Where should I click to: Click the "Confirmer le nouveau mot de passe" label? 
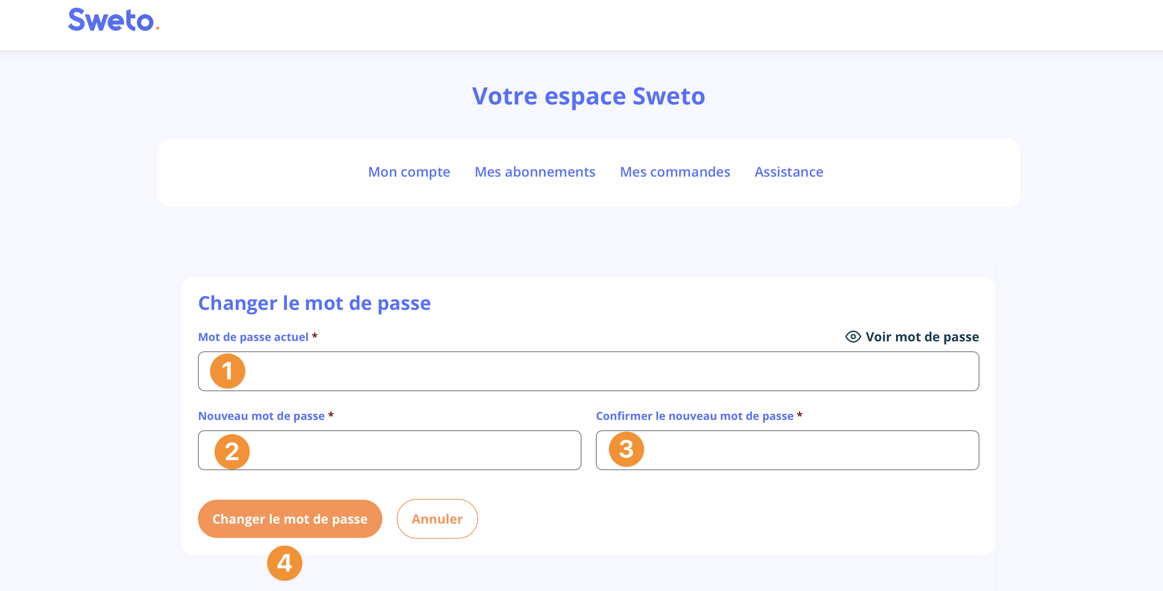pos(694,416)
